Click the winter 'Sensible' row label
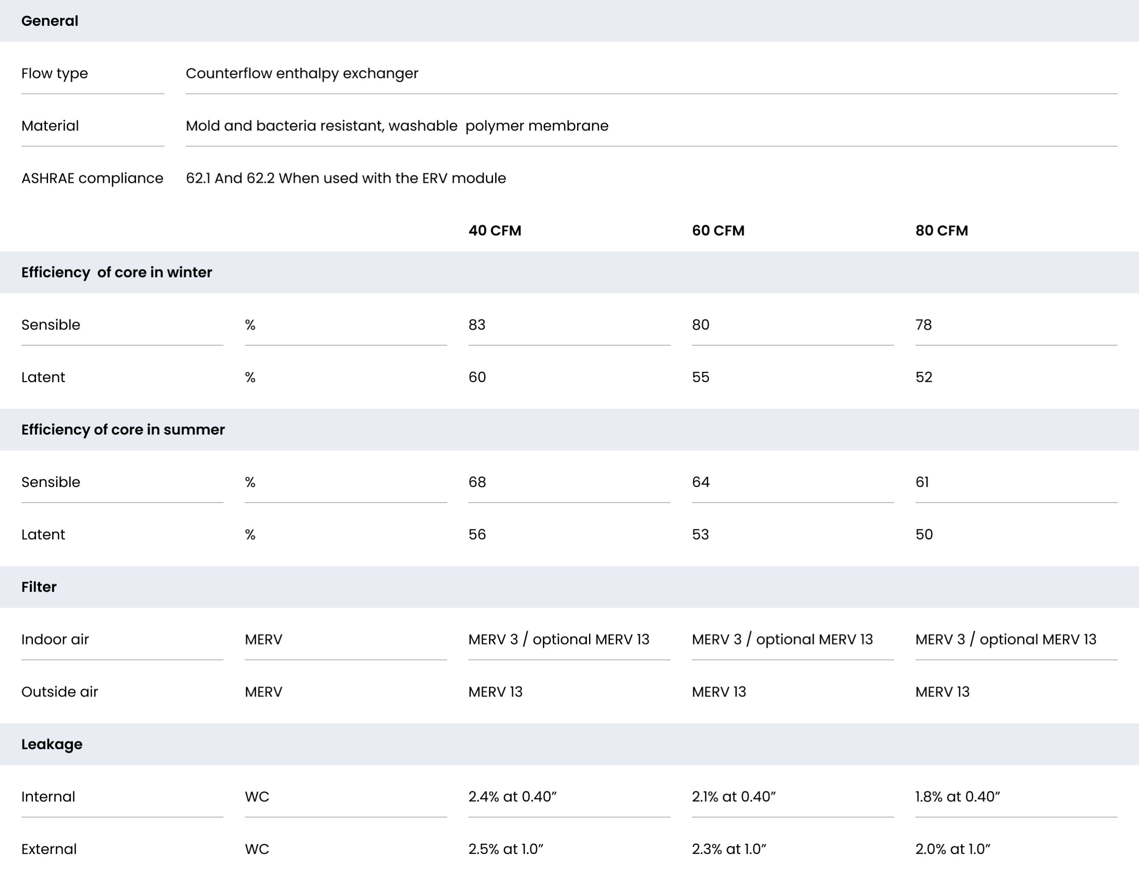Viewport: 1139px width, 870px height. pos(51,325)
